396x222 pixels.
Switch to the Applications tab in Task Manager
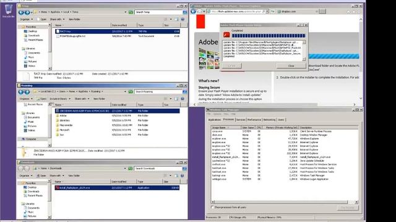[x=215, y=120]
